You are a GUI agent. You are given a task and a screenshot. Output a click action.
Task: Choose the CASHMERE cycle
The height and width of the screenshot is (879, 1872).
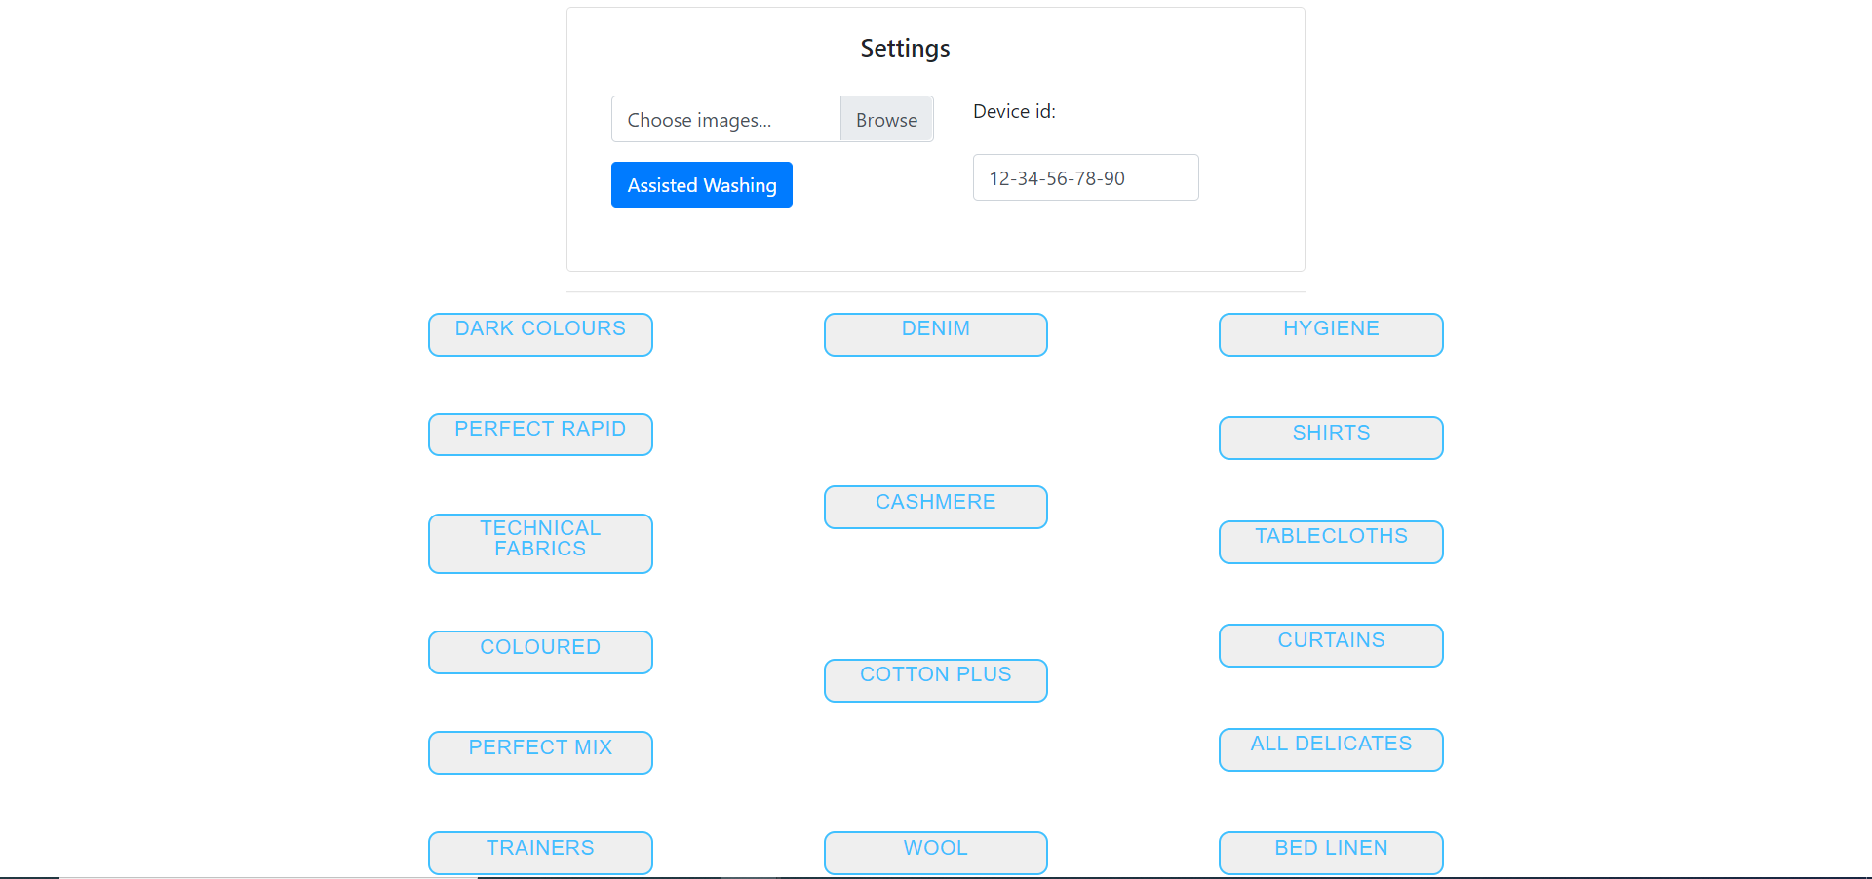click(x=935, y=507)
